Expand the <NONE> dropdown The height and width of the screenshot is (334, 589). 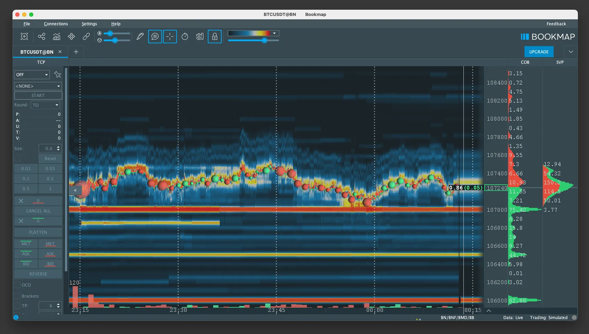38,86
